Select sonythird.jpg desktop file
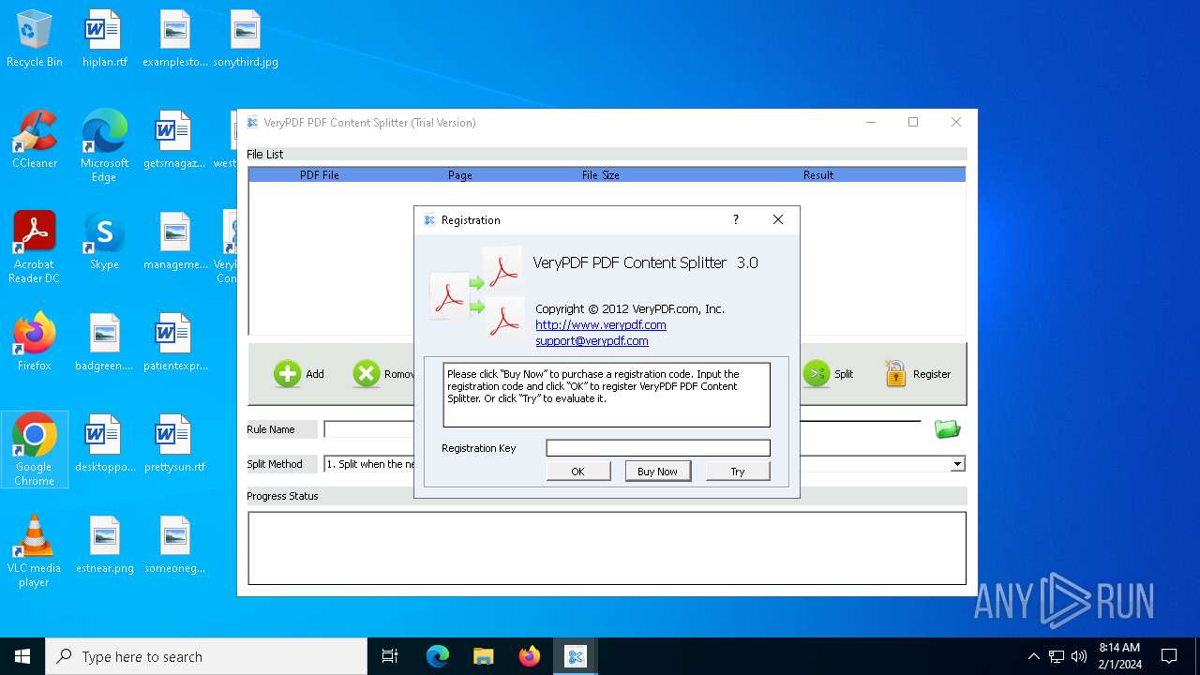 245,39
